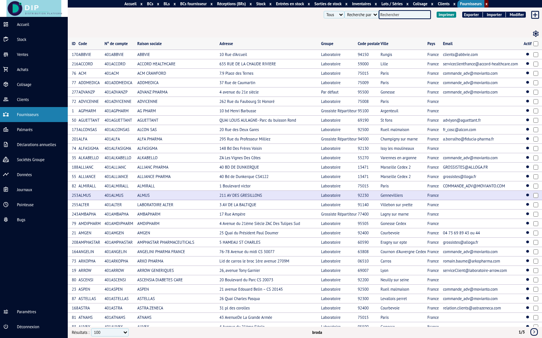Click the Exporter button
The width and height of the screenshot is (542, 338).
coord(471,15)
